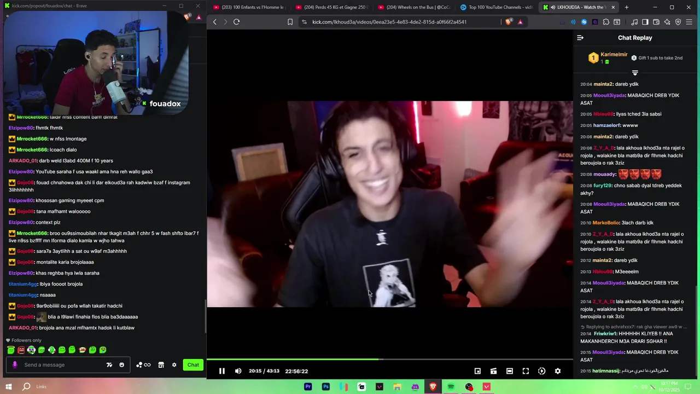Open Spotify from the taskbar
The image size is (700, 394).
coord(451,387)
